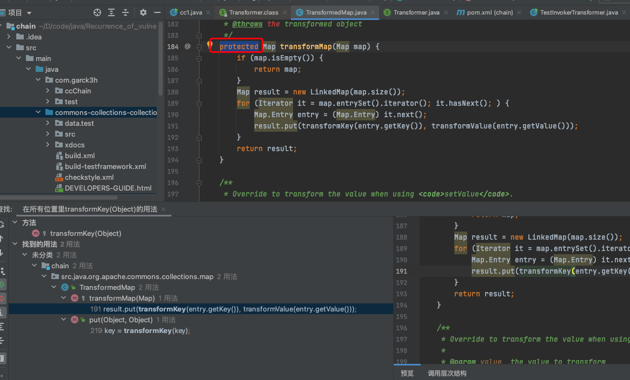Close the cc1.java editor tab
Image resolution: width=630 pixels, height=380 pixels.
coord(208,12)
